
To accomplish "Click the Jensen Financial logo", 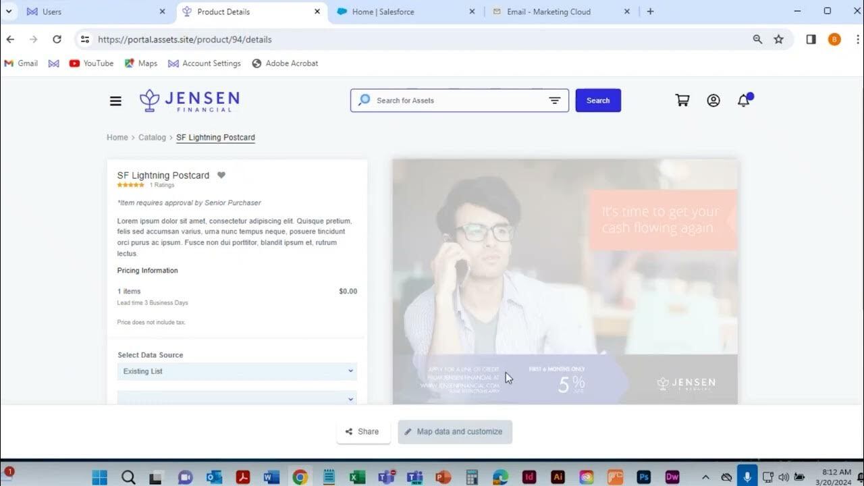I will (x=189, y=100).
